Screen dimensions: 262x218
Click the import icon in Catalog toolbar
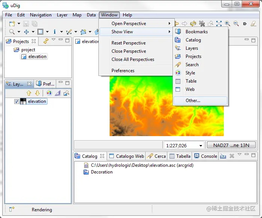pyautogui.click(x=223, y=156)
